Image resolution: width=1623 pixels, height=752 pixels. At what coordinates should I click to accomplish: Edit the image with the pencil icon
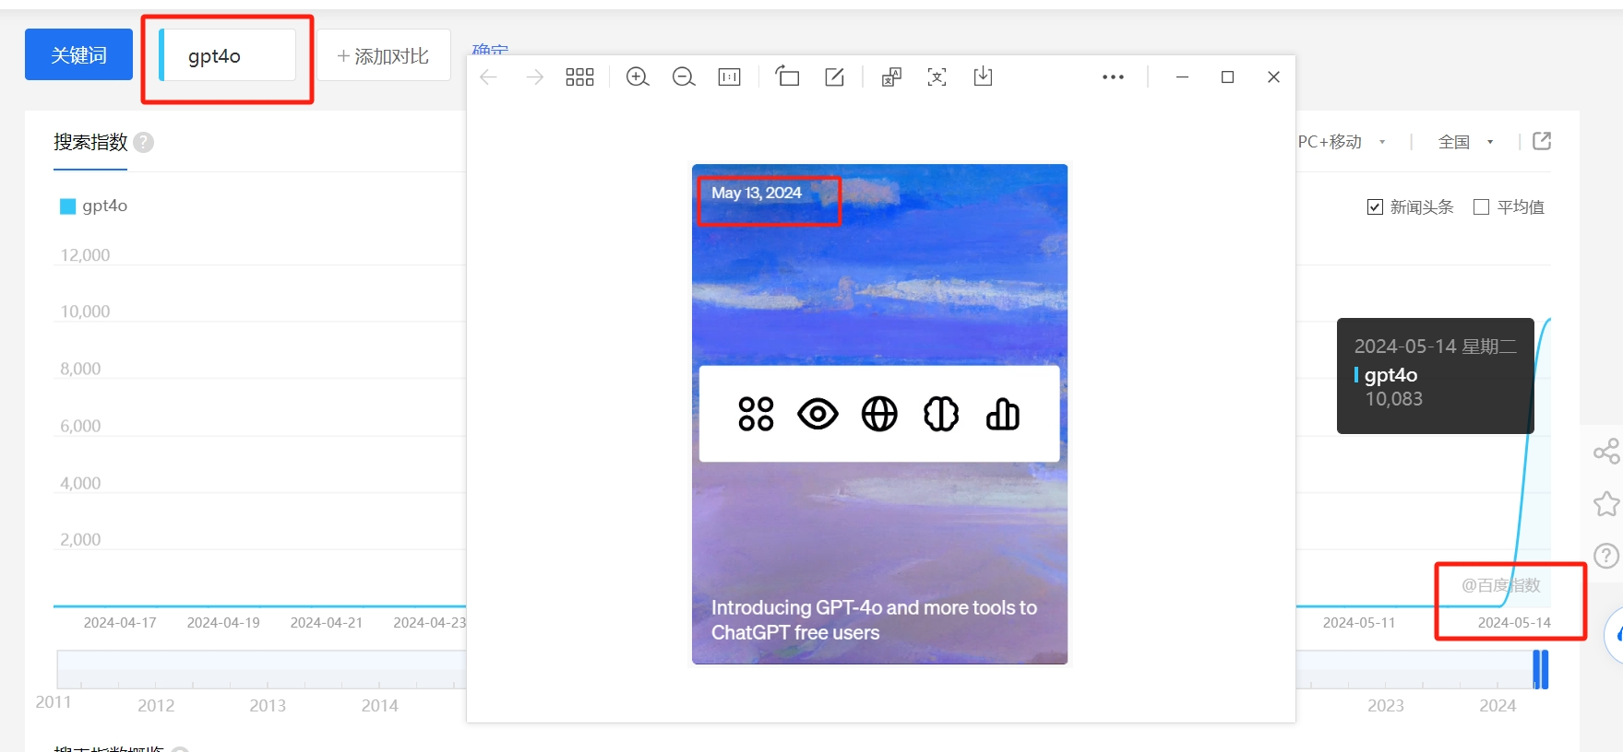(835, 77)
